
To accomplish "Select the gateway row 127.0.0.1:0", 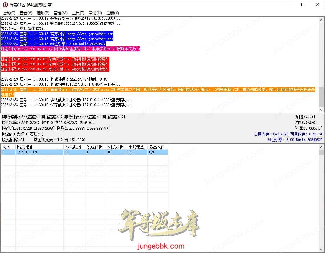I will pyautogui.click(x=28, y=152).
